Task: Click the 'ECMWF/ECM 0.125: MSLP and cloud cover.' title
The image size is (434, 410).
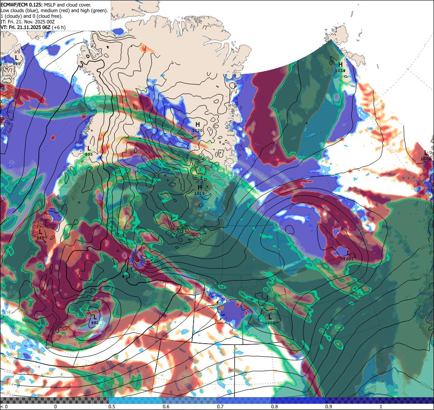Action: pyautogui.click(x=46, y=5)
